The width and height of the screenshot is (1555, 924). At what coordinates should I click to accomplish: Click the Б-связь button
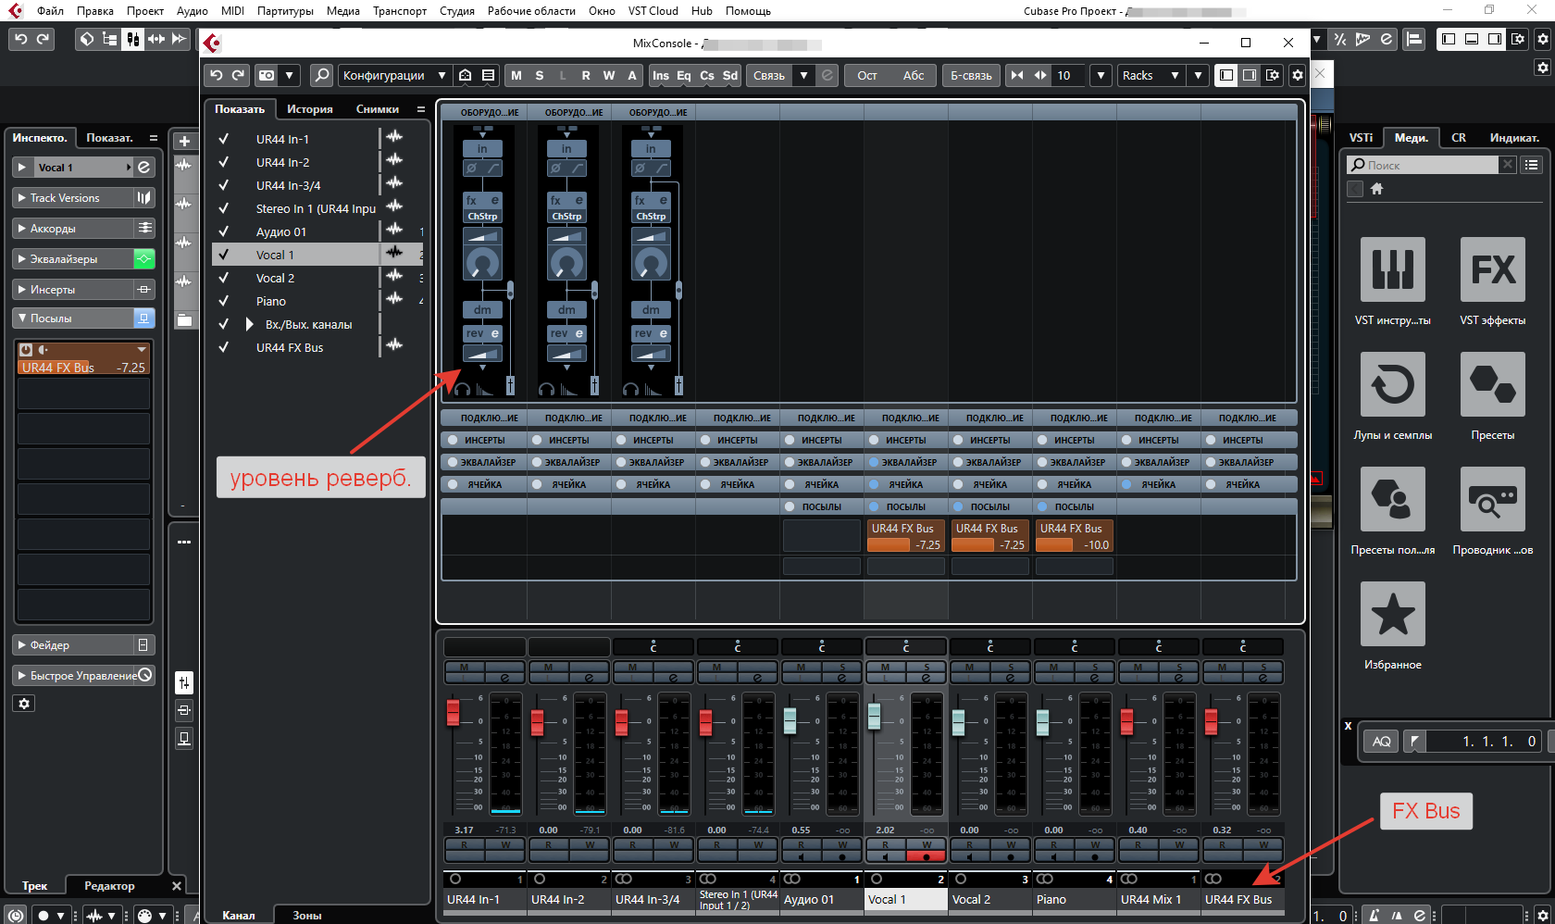pyautogui.click(x=971, y=75)
